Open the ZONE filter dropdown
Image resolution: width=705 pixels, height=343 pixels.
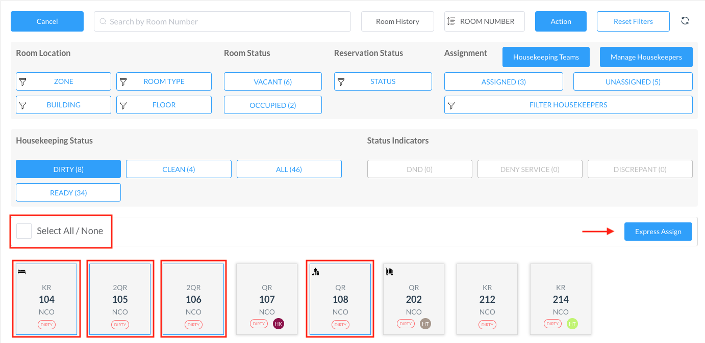[x=63, y=81]
